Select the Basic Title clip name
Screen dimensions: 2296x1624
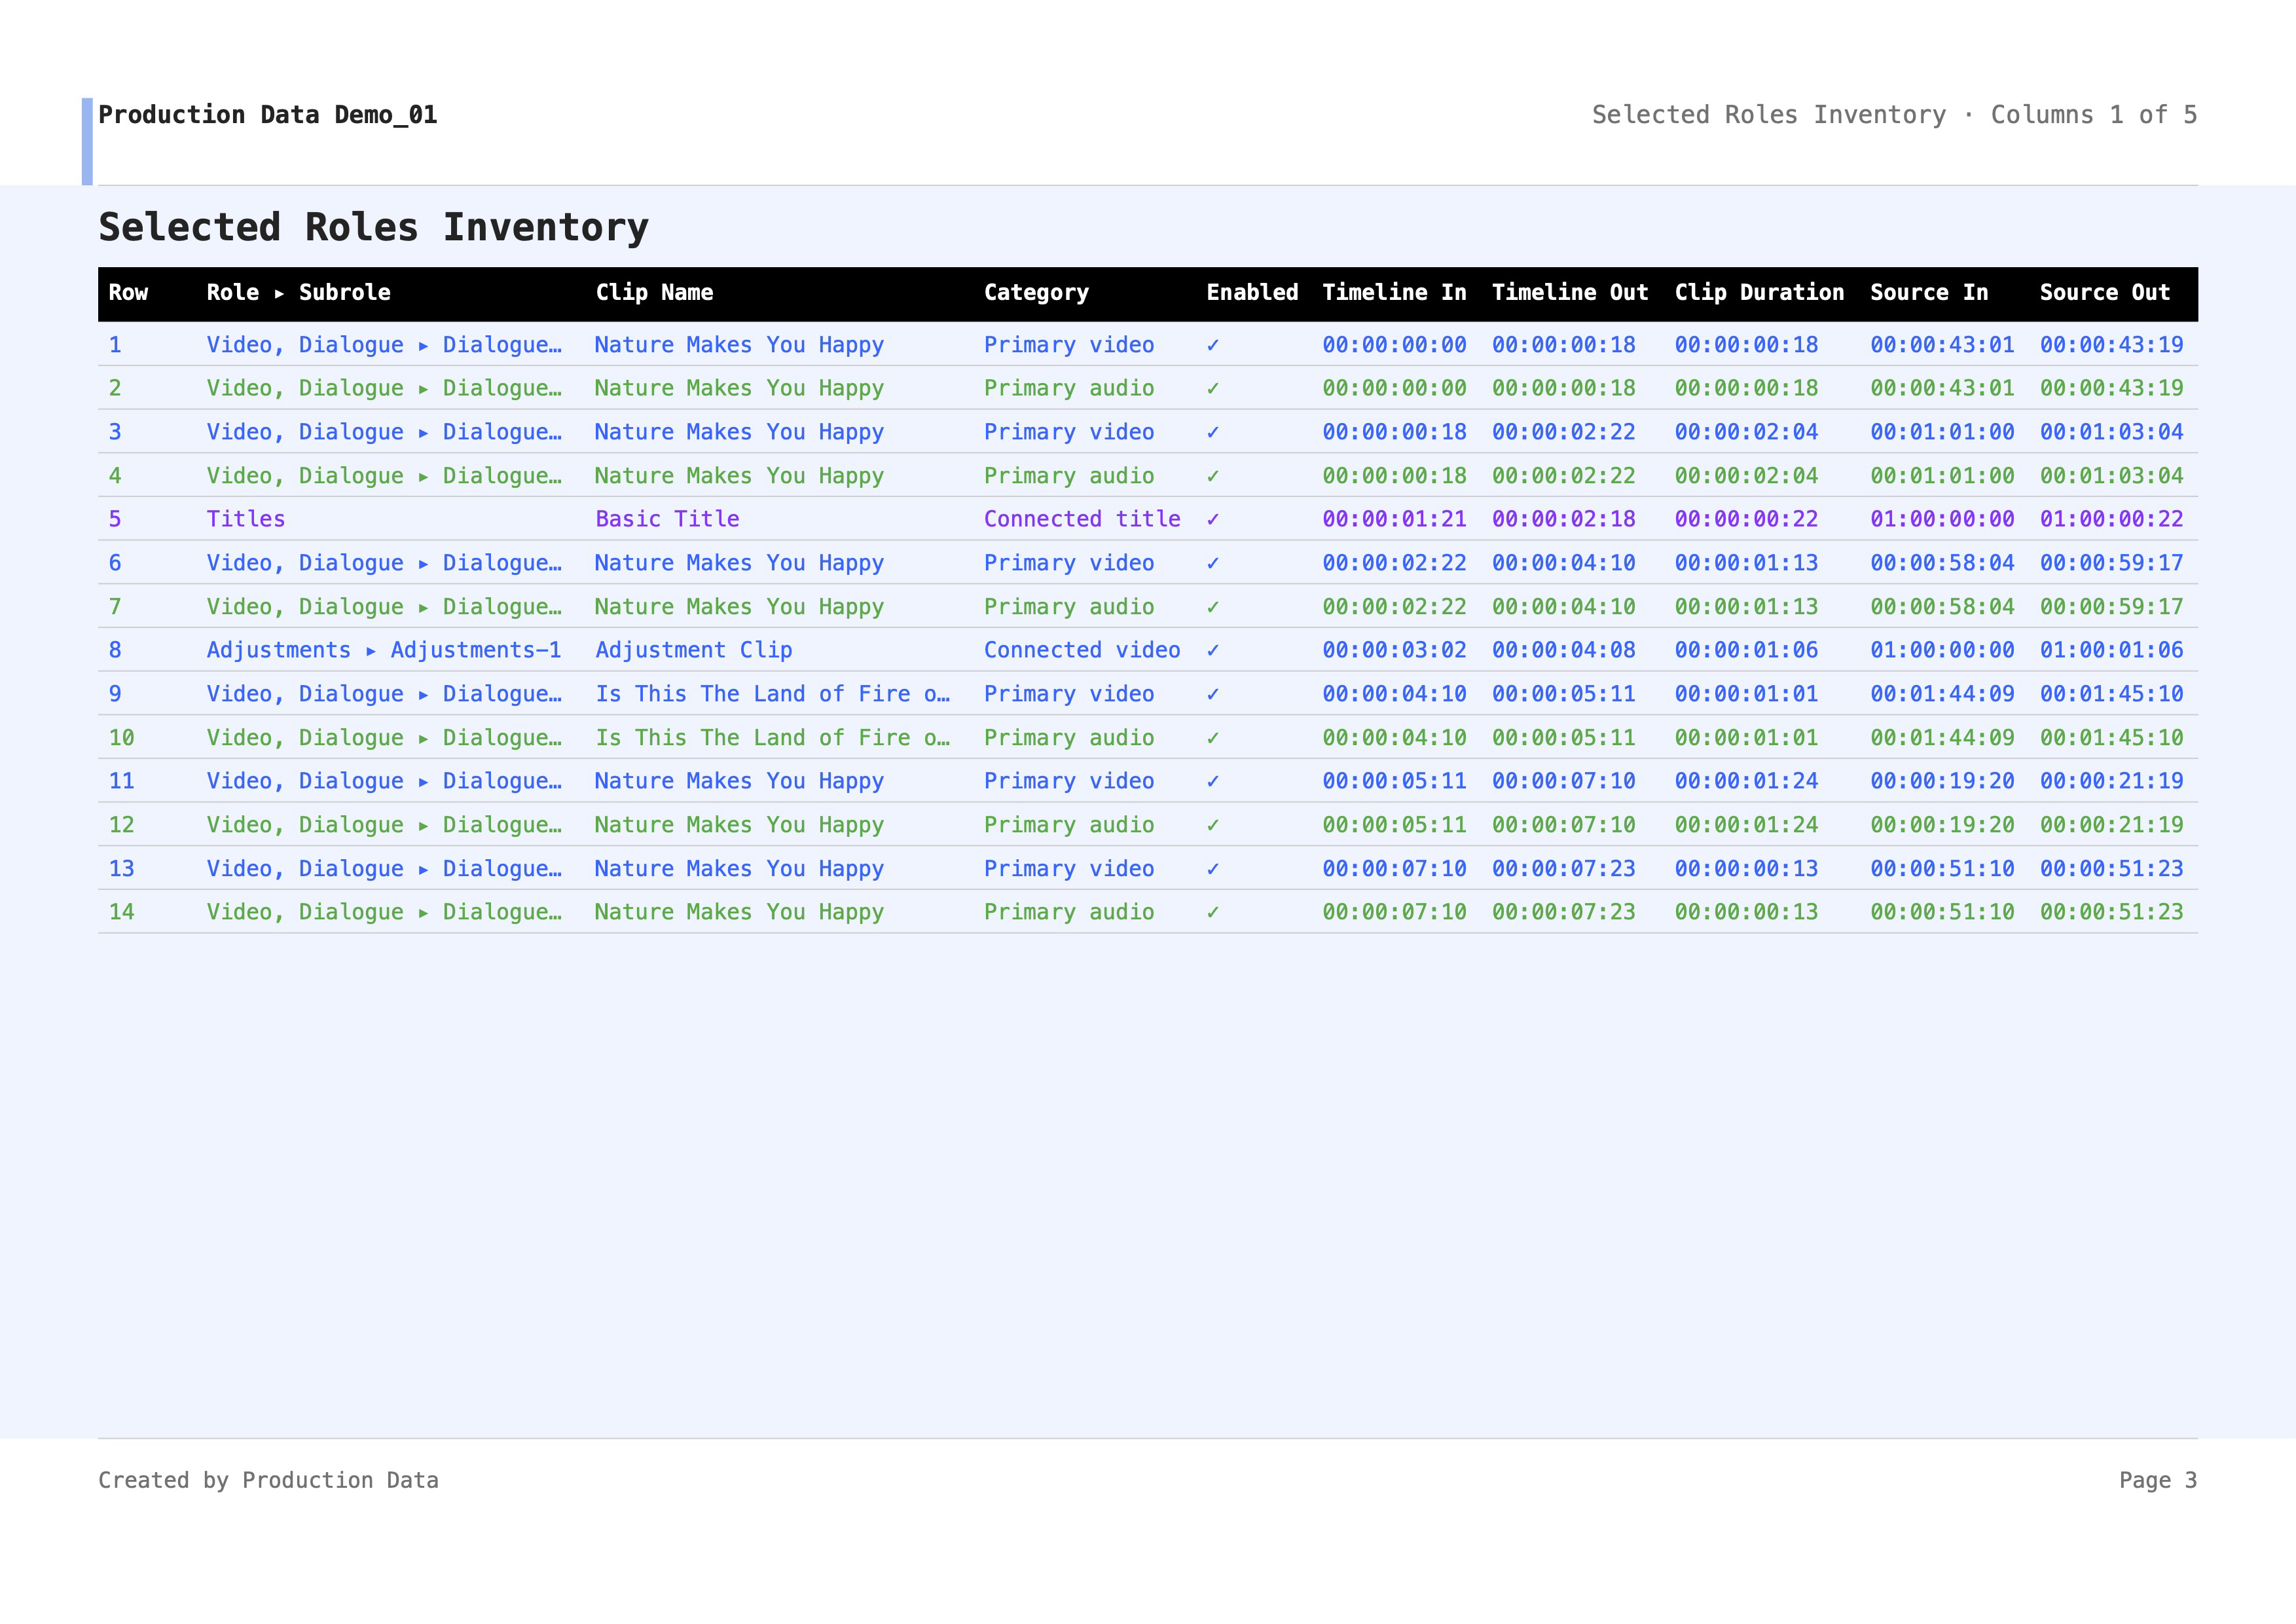point(667,519)
